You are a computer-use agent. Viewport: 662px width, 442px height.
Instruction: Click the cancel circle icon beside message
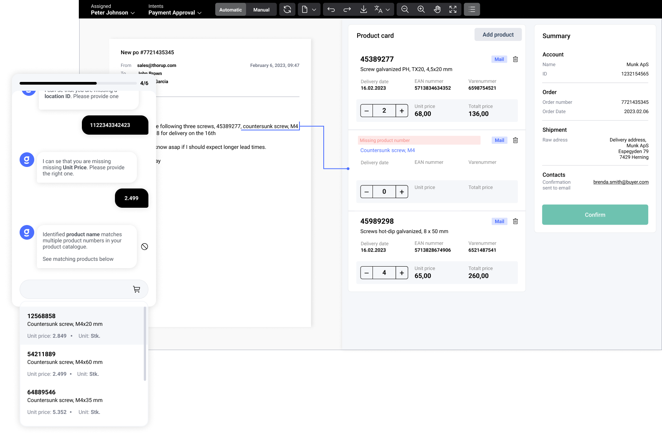[145, 247]
